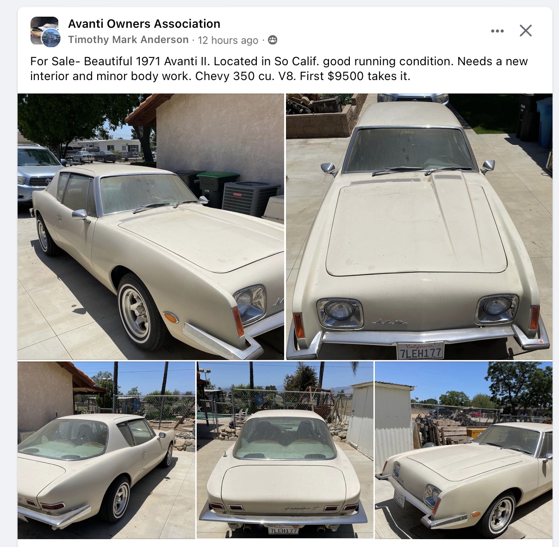Click the Avanti Owners Association group avatar
This screenshot has height=547, width=559.
44,31
